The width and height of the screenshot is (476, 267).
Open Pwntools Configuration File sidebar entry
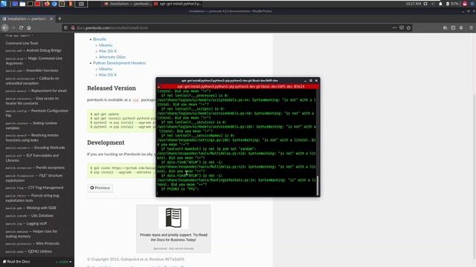click(x=36, y=113)
